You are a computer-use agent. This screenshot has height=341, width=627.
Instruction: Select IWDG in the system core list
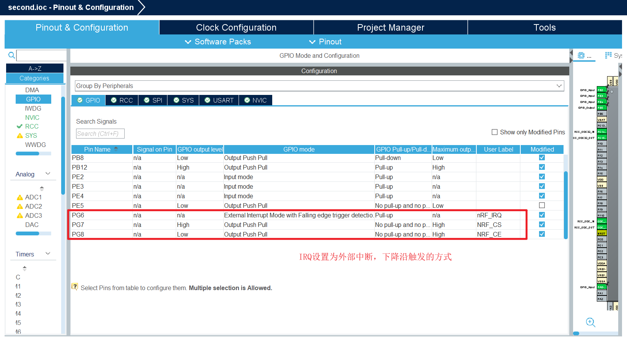tap(33, 108)
